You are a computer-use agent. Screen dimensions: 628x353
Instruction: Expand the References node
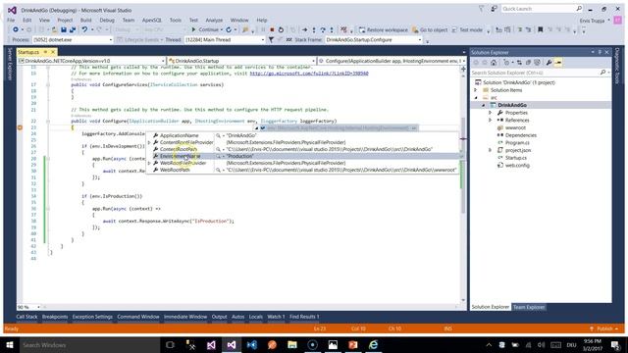[x=491, y=120]
